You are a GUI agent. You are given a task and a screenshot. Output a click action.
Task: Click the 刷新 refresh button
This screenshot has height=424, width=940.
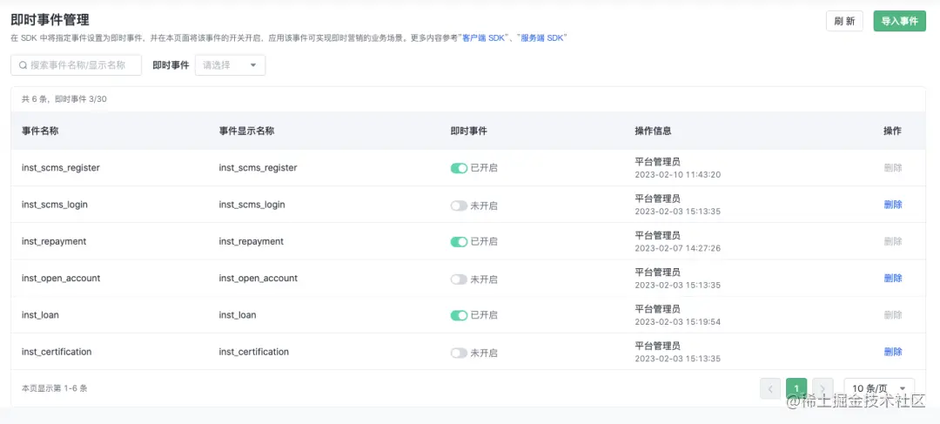(844, 21)
